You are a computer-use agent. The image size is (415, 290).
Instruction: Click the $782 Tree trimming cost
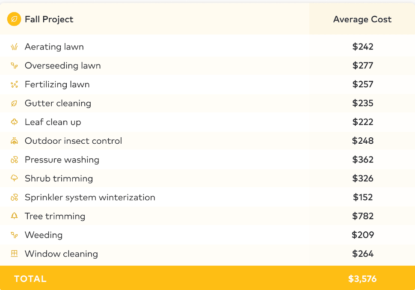coord(363,216)
